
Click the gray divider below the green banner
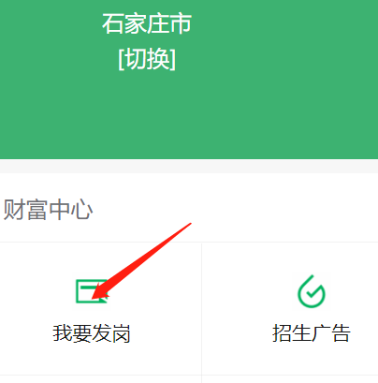point(189,166)
